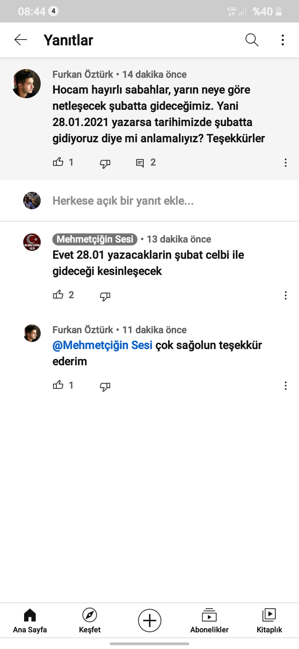Dislike Mehmetçiğin Sesi's reply
Viewport: 299px width, 649px height.
click(105, 296)
